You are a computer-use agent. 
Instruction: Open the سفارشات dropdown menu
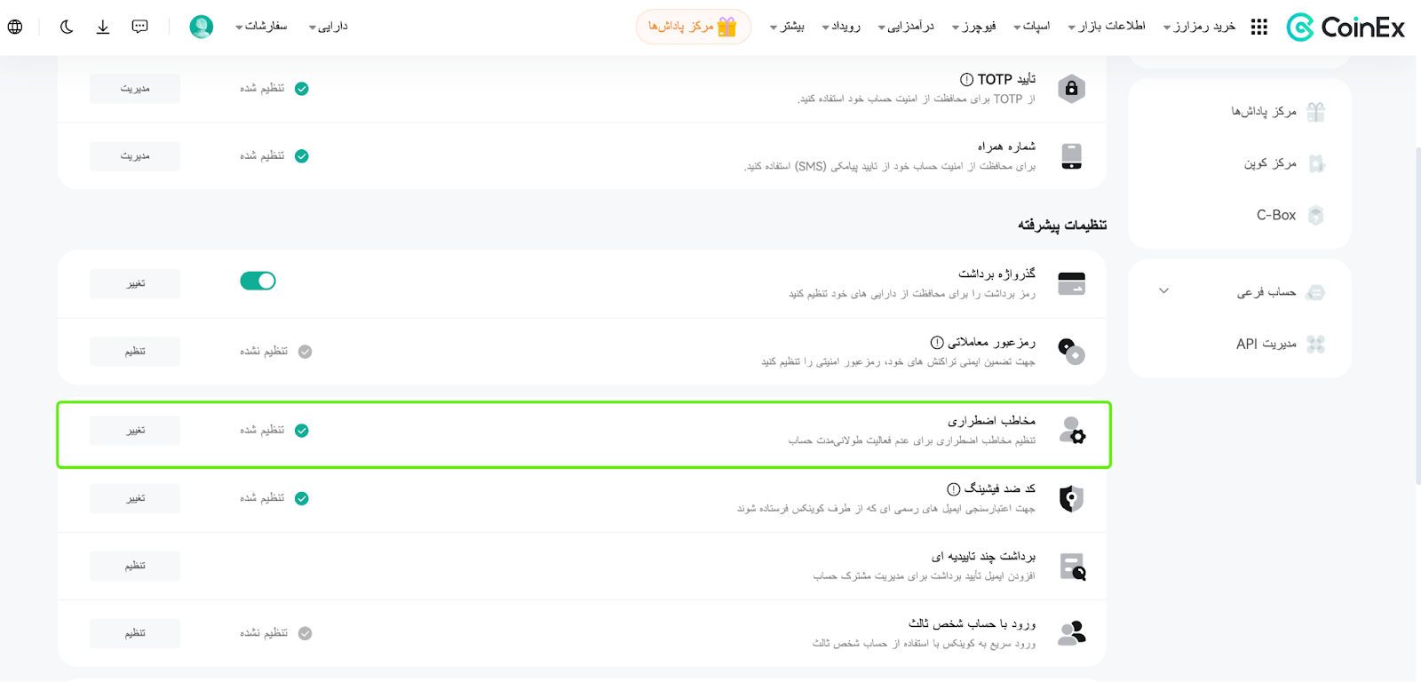[x=261, y=27]
